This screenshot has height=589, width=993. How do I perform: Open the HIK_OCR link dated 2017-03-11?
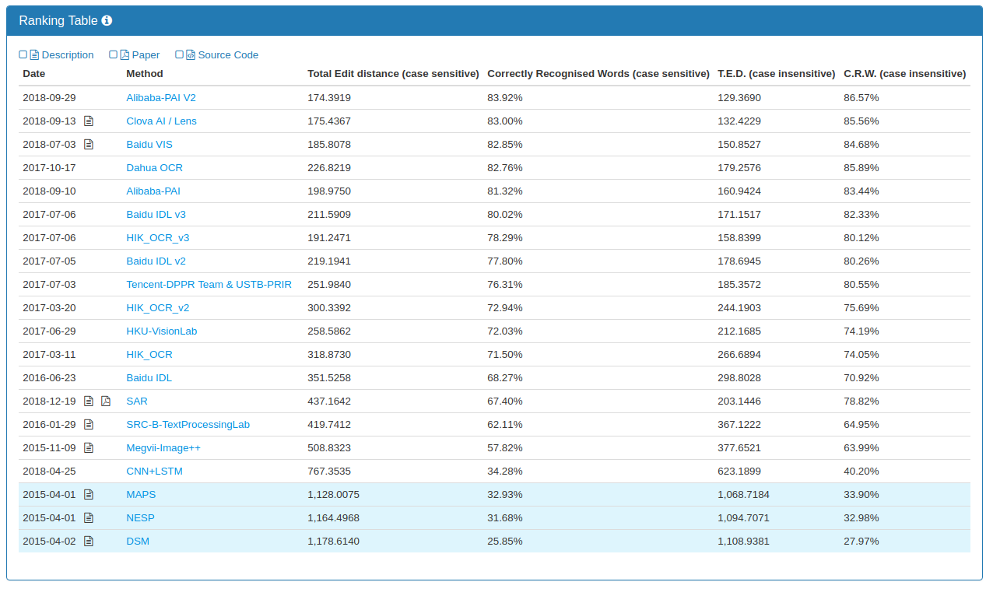[149, 354]
